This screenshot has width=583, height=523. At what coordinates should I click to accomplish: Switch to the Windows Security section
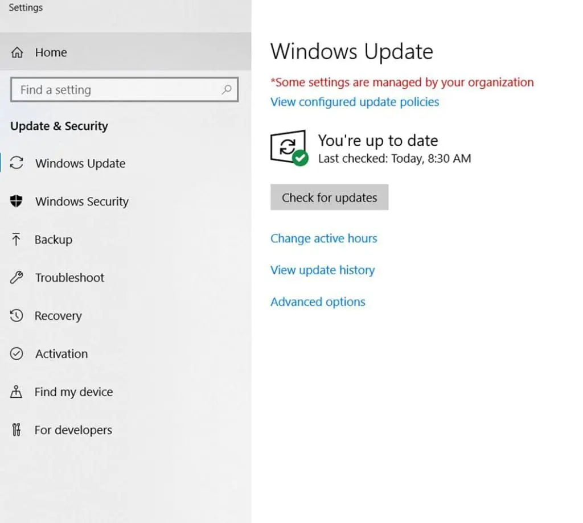pos(81,201)
